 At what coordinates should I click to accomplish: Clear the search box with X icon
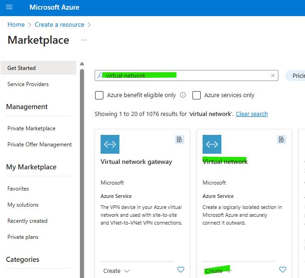click(273, 75)
